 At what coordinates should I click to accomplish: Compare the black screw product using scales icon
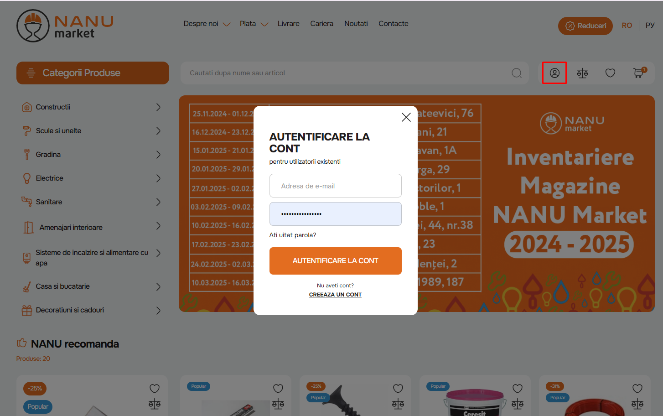click(x=398, y=404)
